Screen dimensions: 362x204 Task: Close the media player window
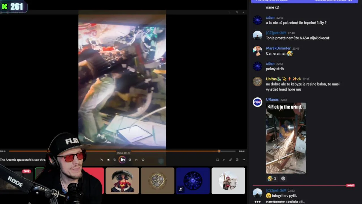coord(244,12)
